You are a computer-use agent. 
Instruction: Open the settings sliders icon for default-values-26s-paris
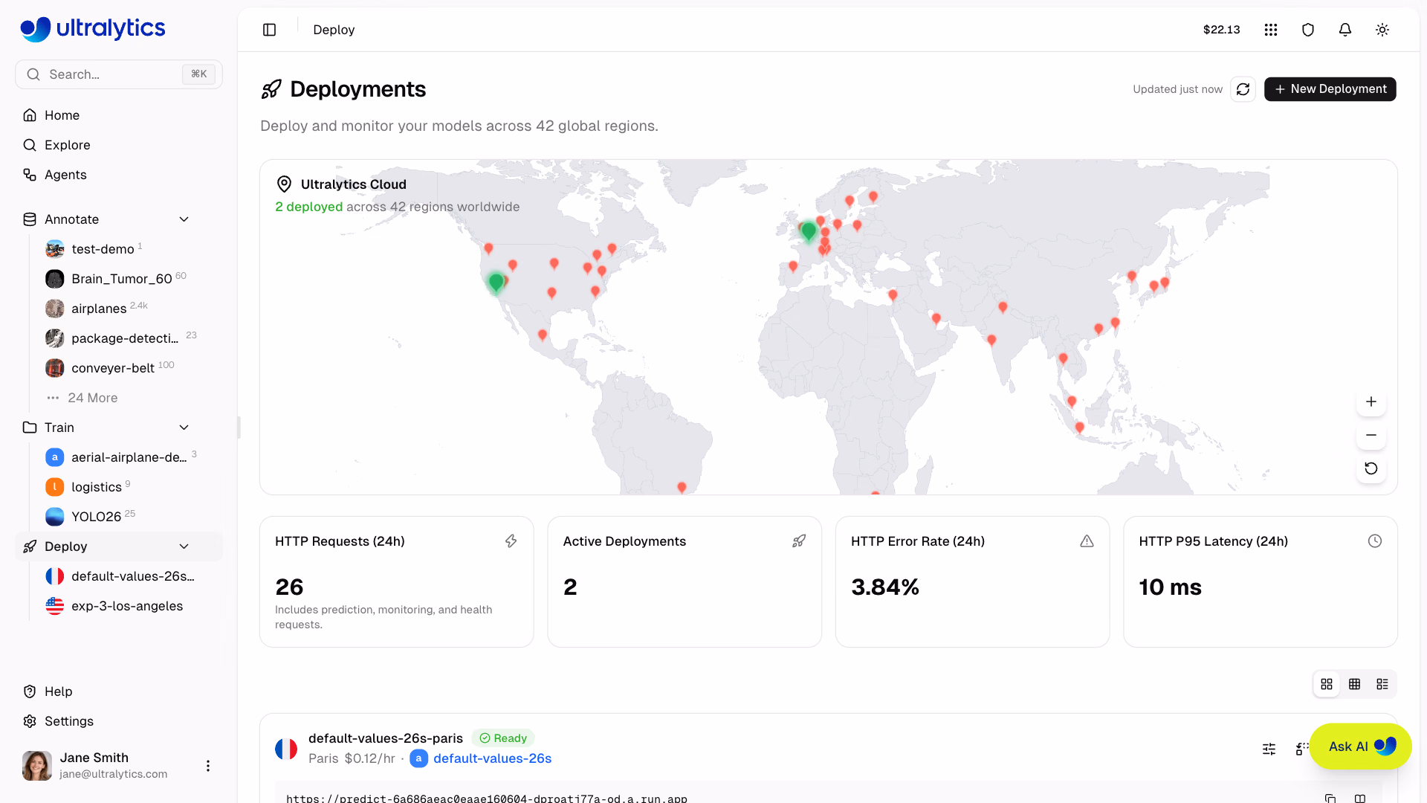[1269, 749]
